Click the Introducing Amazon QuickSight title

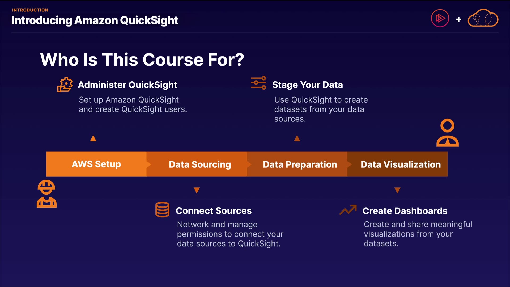point(95,20)
